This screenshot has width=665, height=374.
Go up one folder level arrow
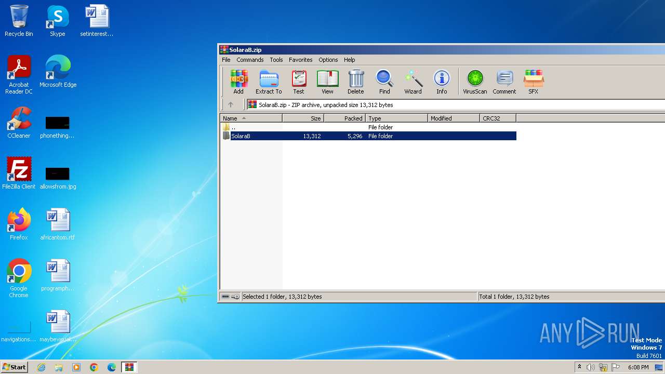pos(231,104)
